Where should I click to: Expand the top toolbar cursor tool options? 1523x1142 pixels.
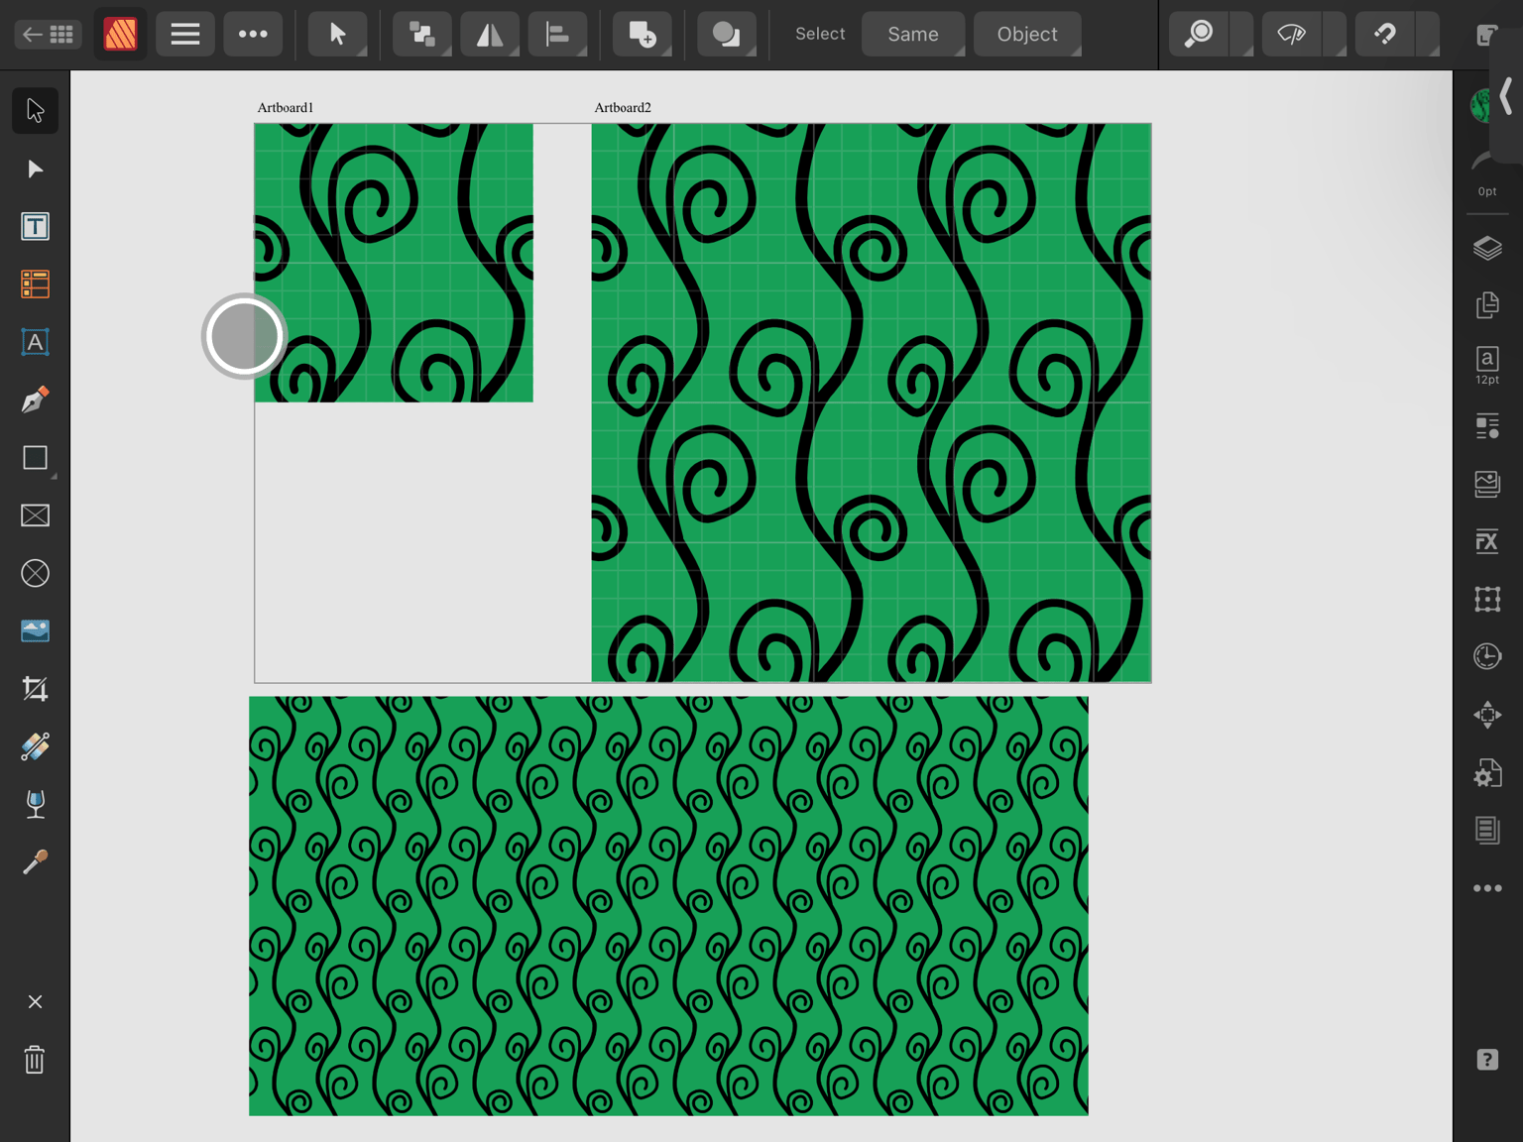click(x=337, y=35)
